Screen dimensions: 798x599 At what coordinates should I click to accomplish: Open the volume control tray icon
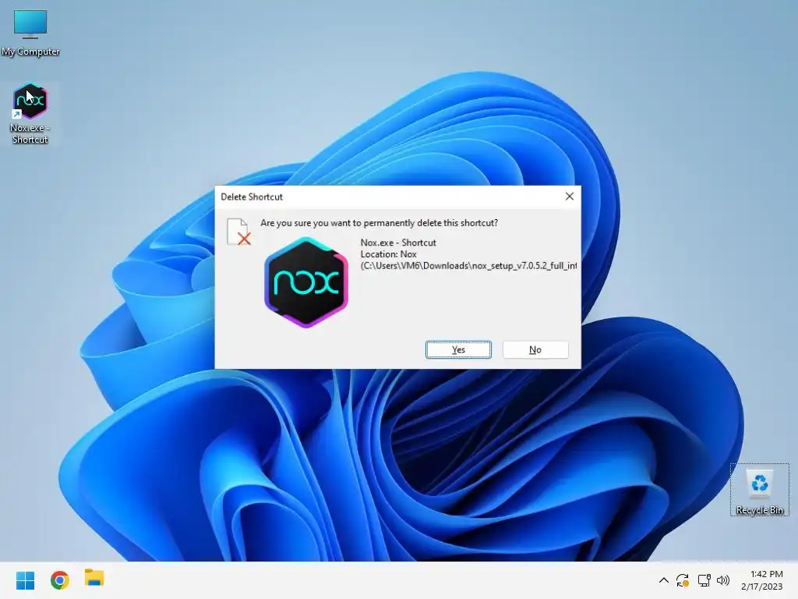(723, 580)
